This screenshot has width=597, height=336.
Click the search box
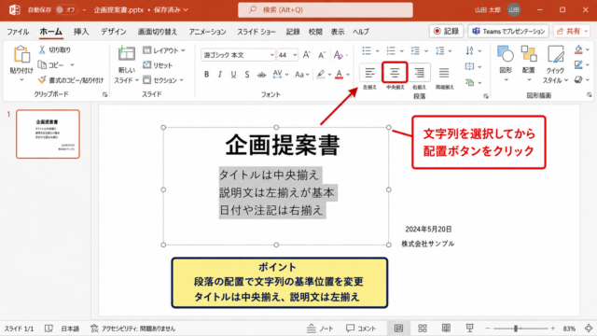click(x=326, y=10)
